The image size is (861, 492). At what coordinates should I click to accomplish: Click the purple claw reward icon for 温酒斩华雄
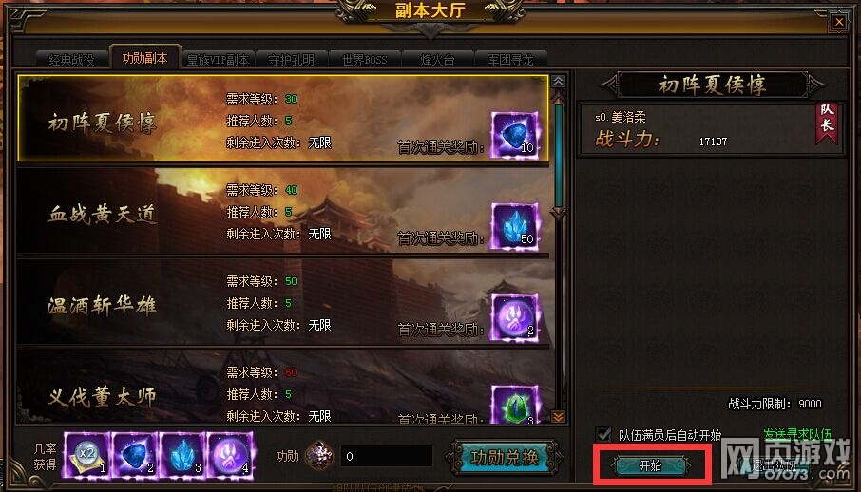pyautogui.click(x=515, y=317)
